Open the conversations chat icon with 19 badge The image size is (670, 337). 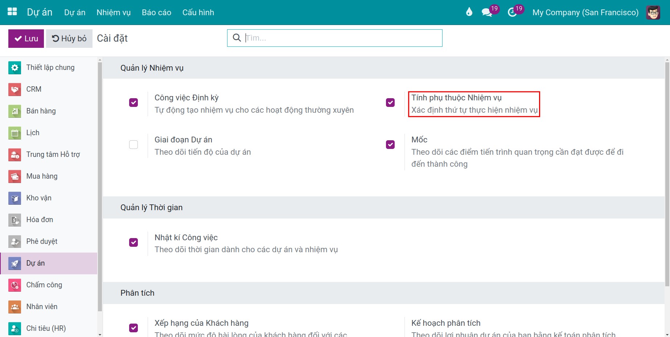[486, 12]
